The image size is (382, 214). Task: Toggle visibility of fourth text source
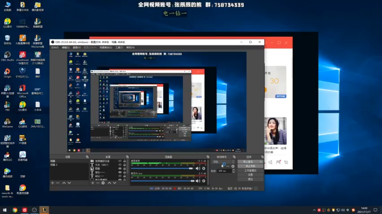coord(120,172)
